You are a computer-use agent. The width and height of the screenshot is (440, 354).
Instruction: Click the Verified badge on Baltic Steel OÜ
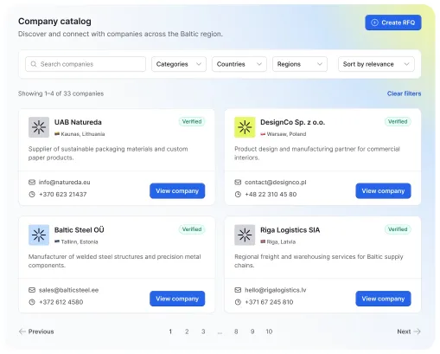click(192, 229)
